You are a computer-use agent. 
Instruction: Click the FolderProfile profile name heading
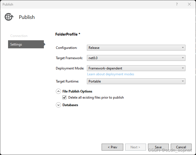pos(68,34)
